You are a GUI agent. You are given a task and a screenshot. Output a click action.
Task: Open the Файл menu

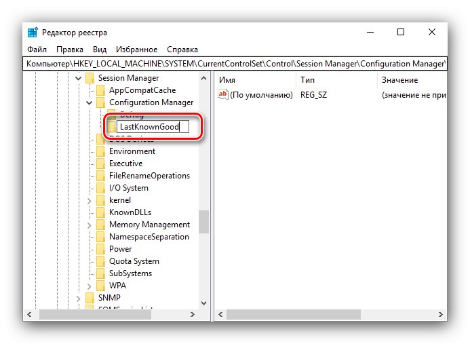click(37, 50)
